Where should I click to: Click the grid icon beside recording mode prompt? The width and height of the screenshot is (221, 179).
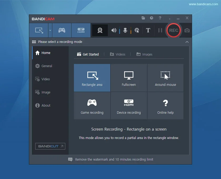pos(34,42)
